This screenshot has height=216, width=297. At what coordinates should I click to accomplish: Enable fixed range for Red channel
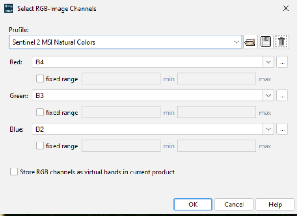click(40, 79)
